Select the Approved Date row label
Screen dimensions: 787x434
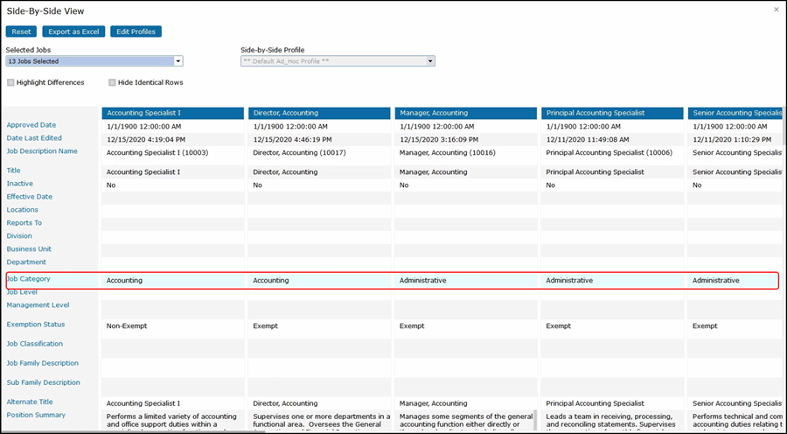pyautogui.click(x=31, y=125)
